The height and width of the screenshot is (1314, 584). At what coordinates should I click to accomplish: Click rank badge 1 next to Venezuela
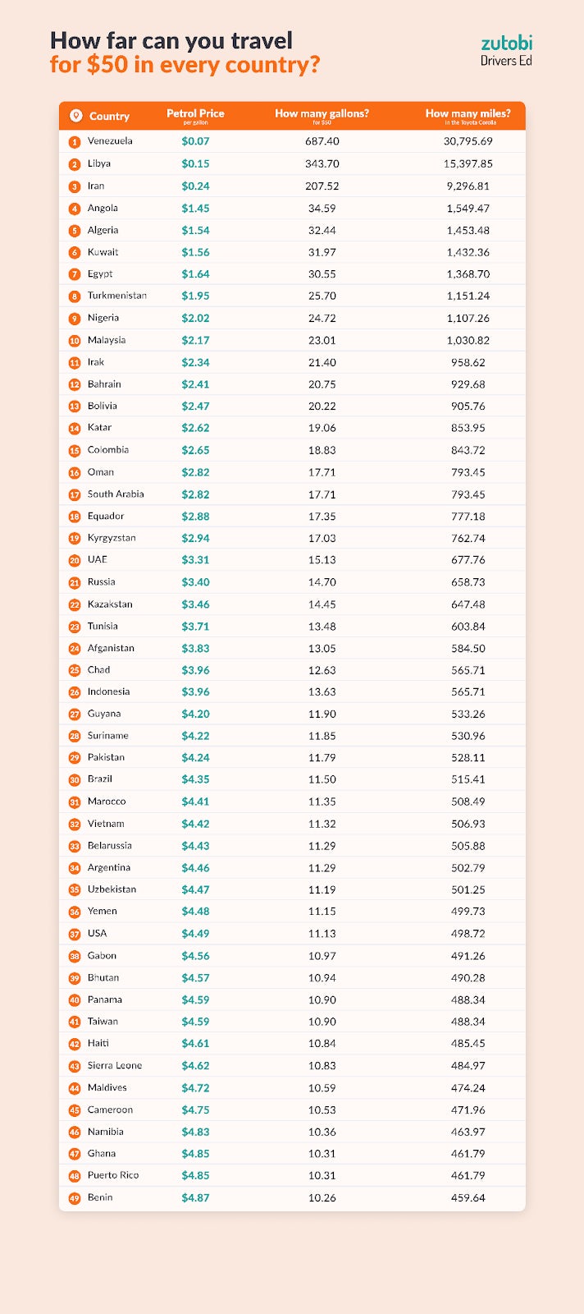point(75,141)
